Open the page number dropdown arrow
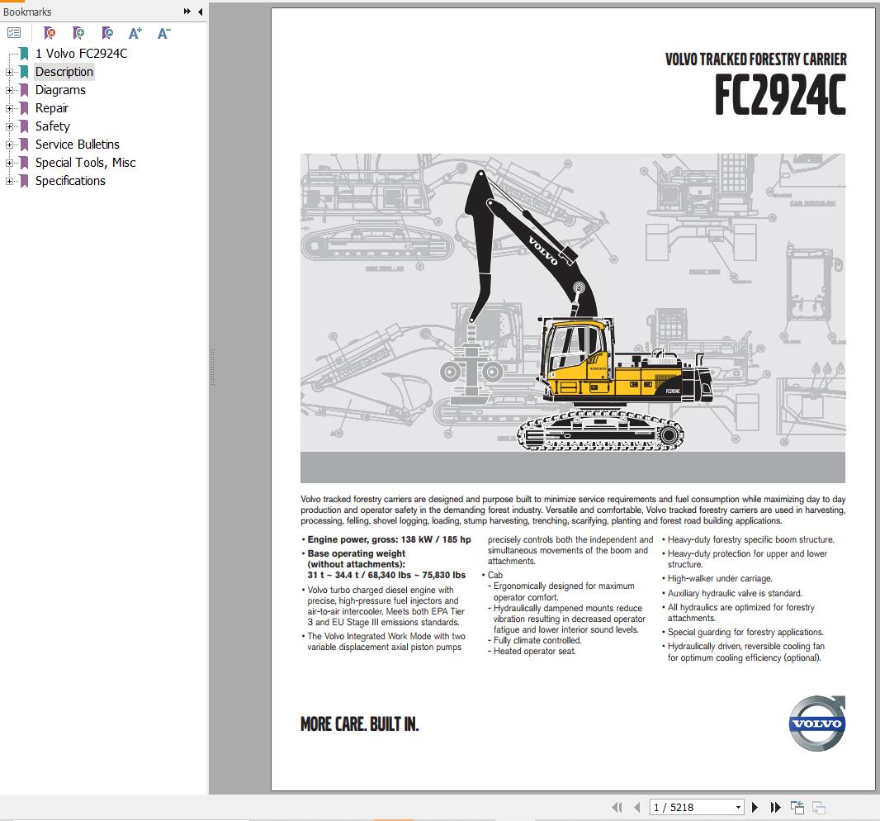The width and height of the screenshot is (880, 821). [x=738, y=807]
